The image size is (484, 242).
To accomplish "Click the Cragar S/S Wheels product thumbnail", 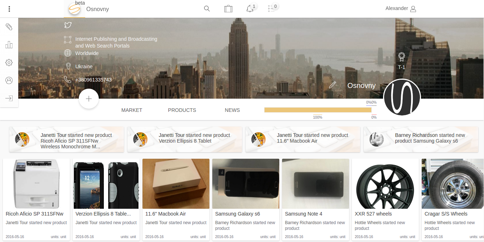I will [x=453, y=184].
